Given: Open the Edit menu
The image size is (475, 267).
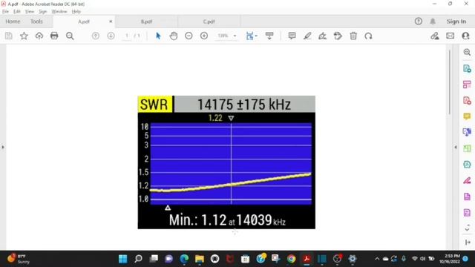Looking at the screenshot, I should tap(16, 12).
